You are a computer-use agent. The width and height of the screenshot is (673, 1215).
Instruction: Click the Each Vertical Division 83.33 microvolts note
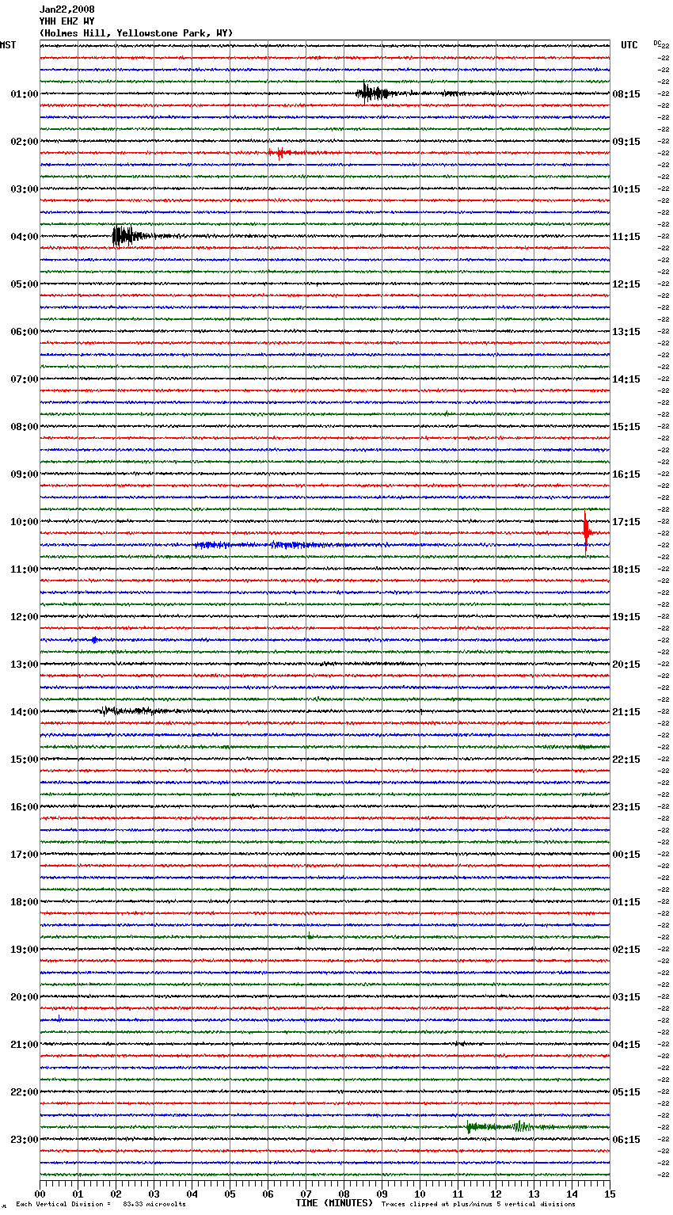click(x=101, y=1204)
